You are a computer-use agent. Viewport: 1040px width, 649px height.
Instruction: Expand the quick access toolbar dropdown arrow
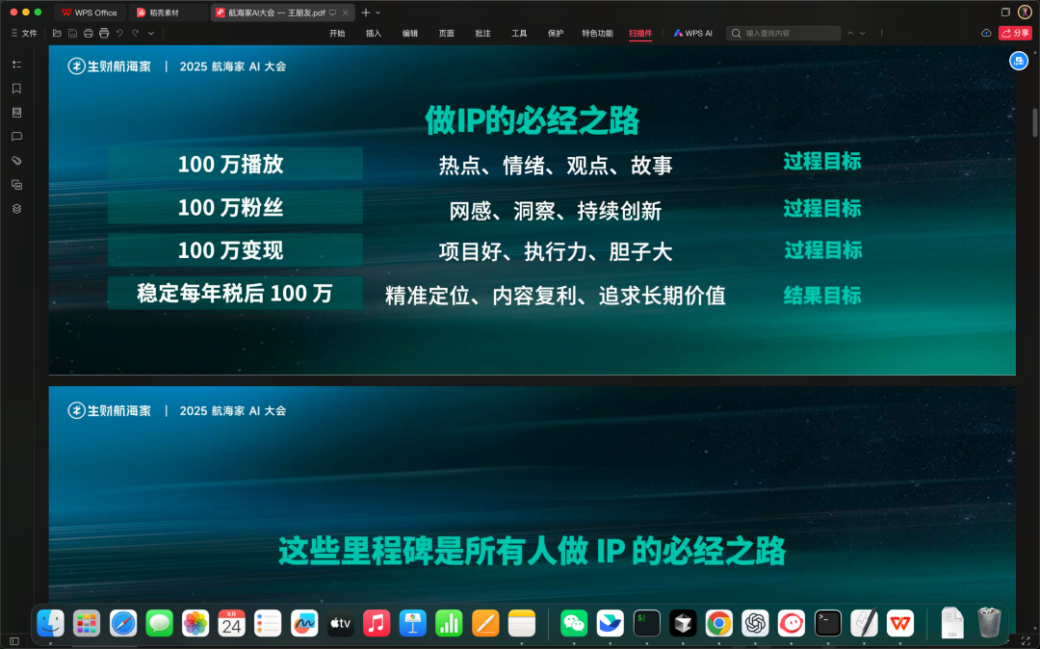tap(151, 33)
